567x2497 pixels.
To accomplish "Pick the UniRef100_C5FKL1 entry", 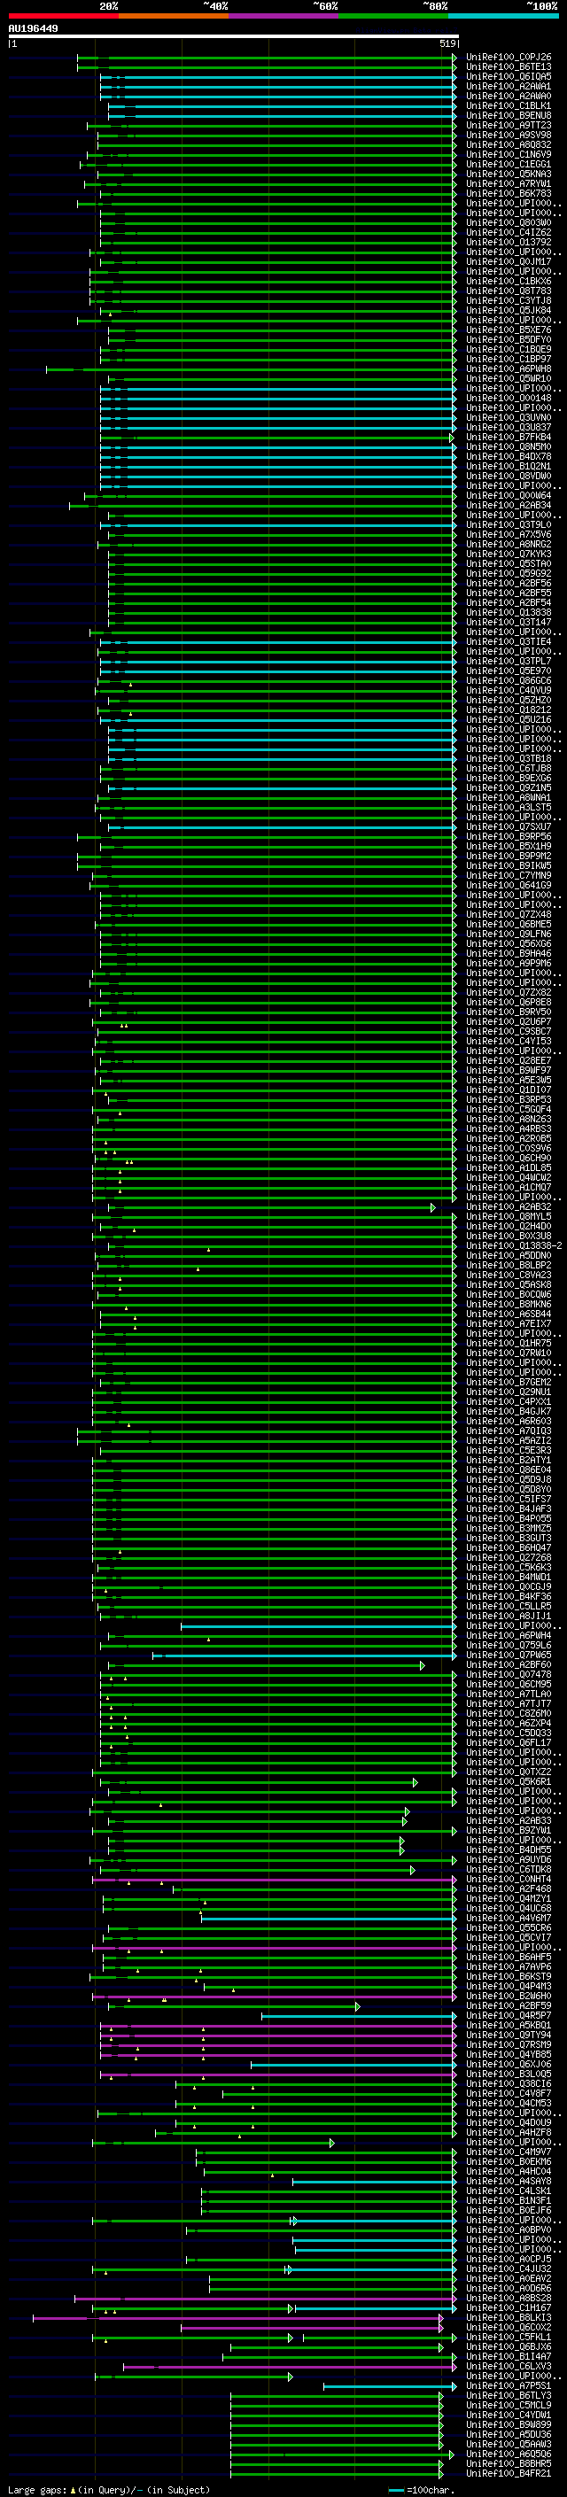I will [508, 2336].
